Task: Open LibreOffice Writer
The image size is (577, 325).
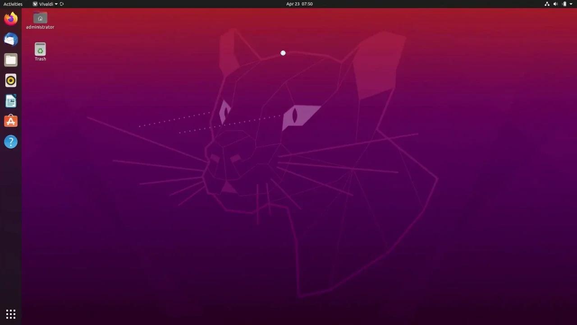Action: (x=11, y=101)
